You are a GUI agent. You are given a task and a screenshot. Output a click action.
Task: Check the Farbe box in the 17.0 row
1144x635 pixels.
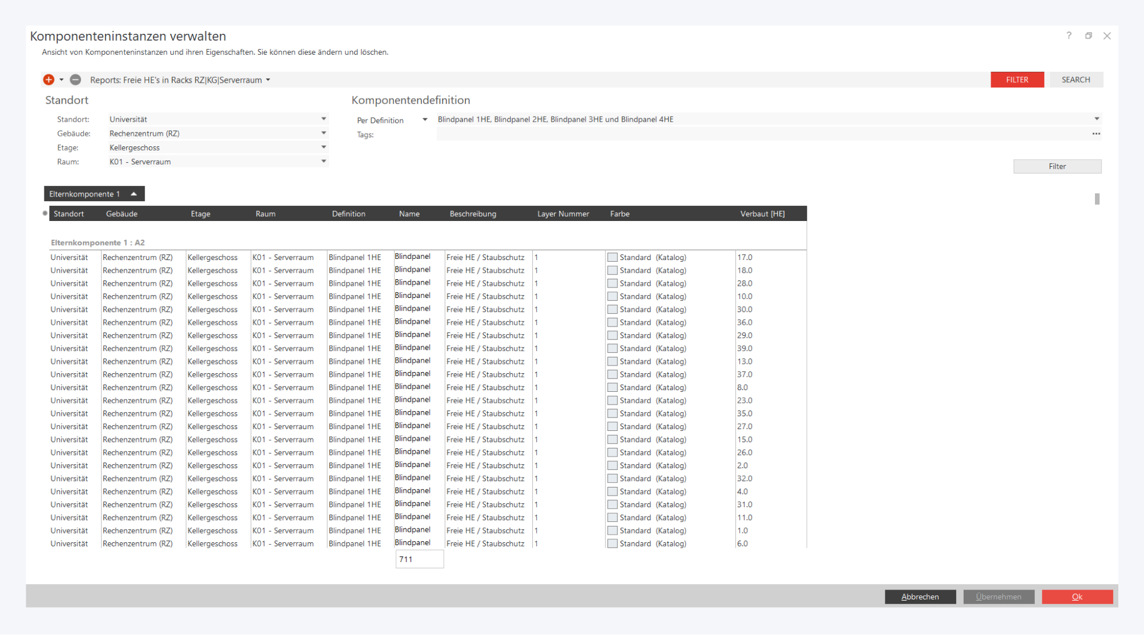(612, 257)
